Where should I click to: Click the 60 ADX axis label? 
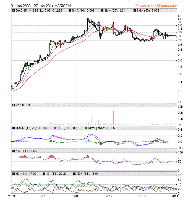[180, 180]
